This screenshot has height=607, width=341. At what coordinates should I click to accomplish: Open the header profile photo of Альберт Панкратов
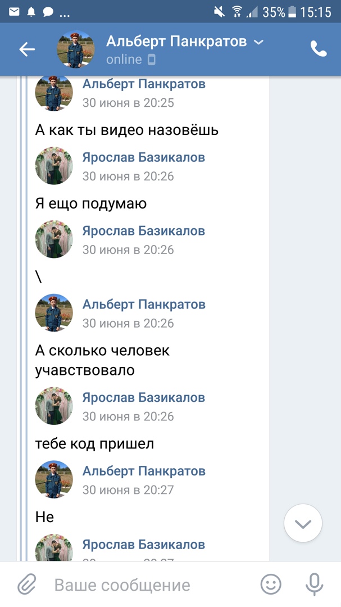click(76, 49)
